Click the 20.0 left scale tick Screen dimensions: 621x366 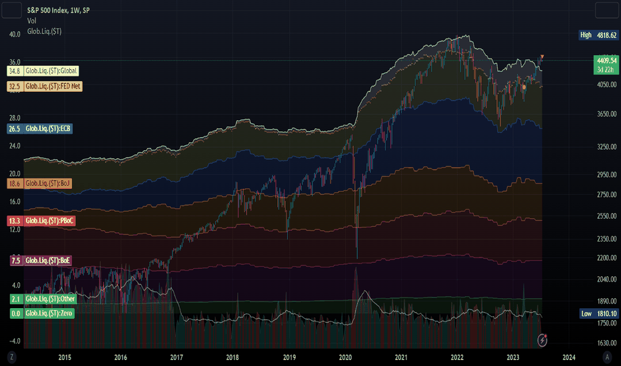pyautogui.click(x=15, y=174)
